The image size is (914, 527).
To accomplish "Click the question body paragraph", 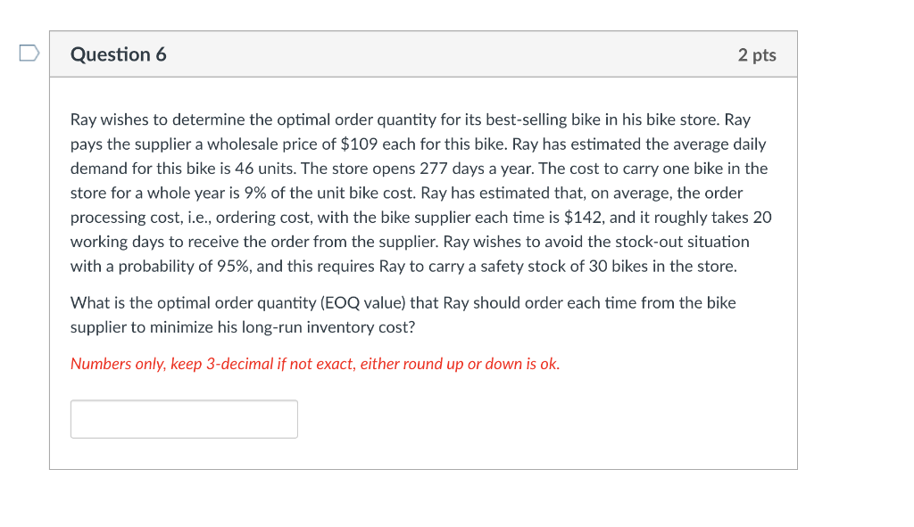I will pyautogui.click(x=420, y=192).
